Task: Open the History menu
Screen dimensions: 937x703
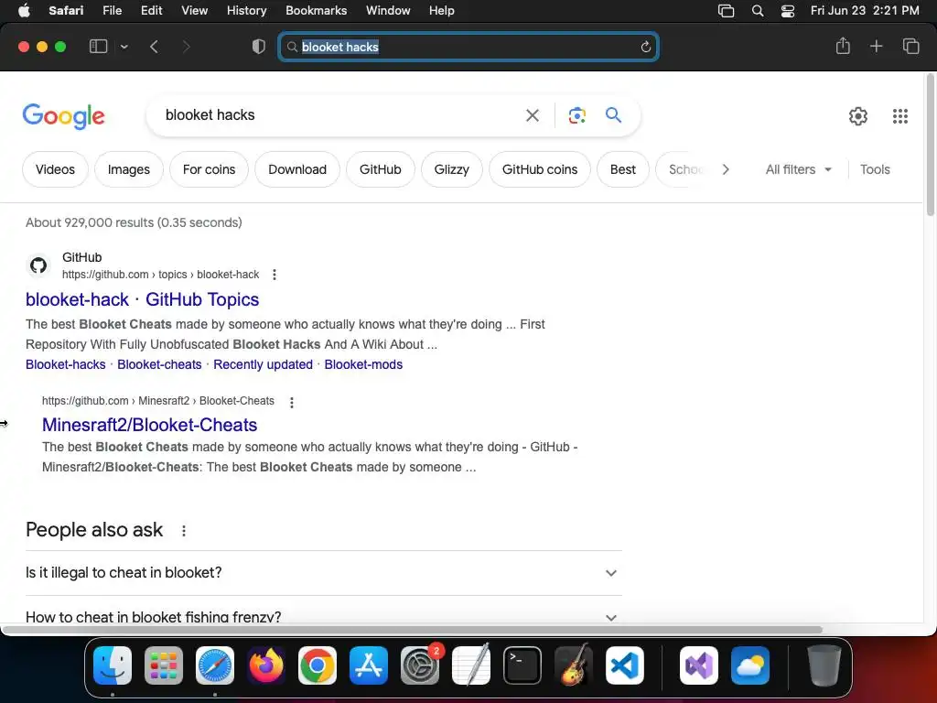Action: click(246, 11)
